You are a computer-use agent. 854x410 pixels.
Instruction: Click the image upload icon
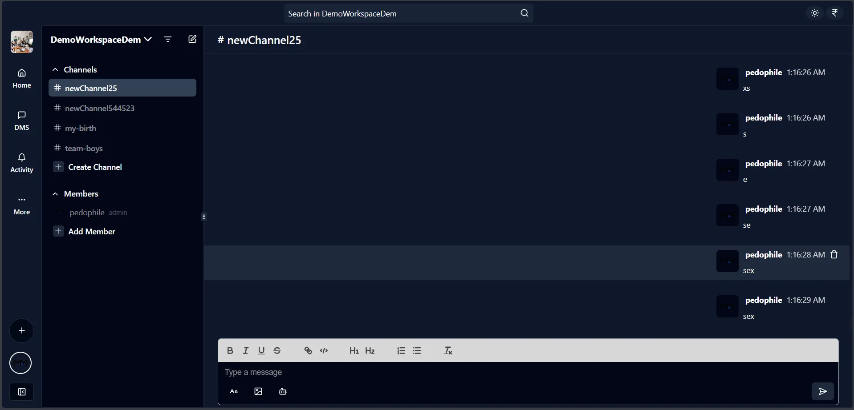click(258, 392)
